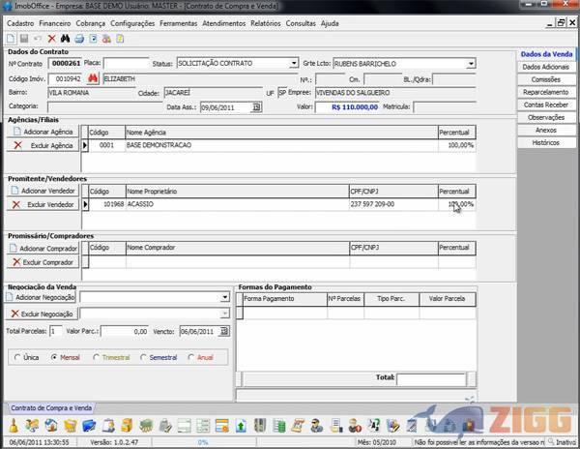The height and width of the screenshot is (449, 580).
Task: Click the R$ 110.000,00 Valor field
Action: coord(347,107)
